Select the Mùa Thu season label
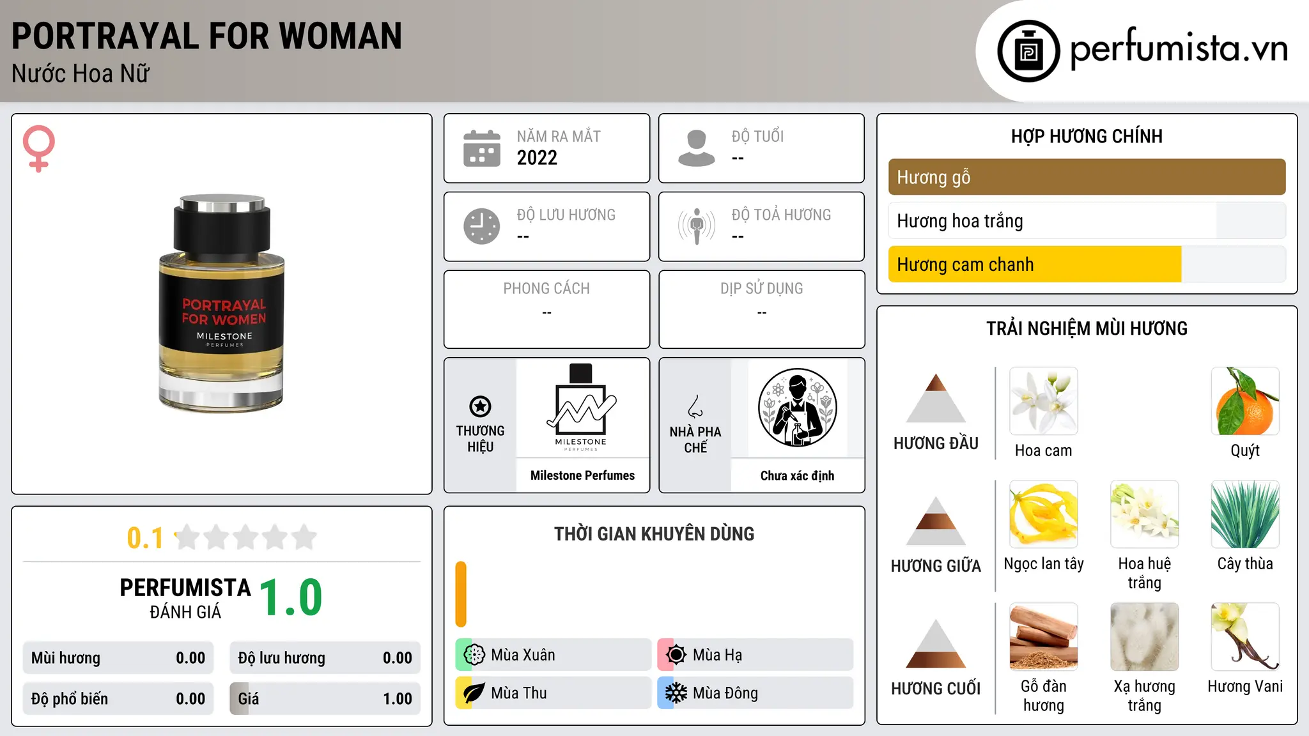Screen dimensions: 1309x736 click(x=519, y=693)
